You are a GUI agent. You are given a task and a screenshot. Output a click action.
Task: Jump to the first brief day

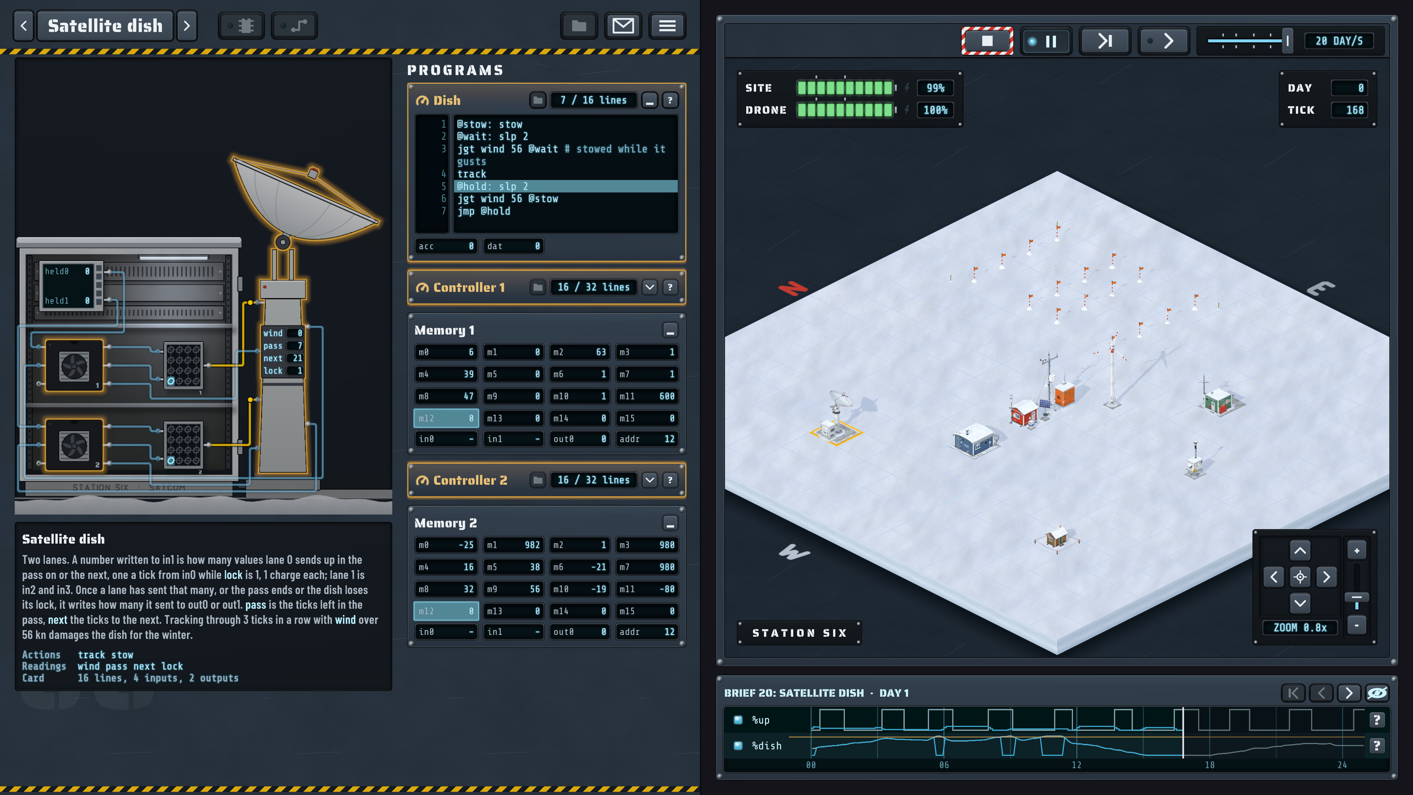point(1293,693)
